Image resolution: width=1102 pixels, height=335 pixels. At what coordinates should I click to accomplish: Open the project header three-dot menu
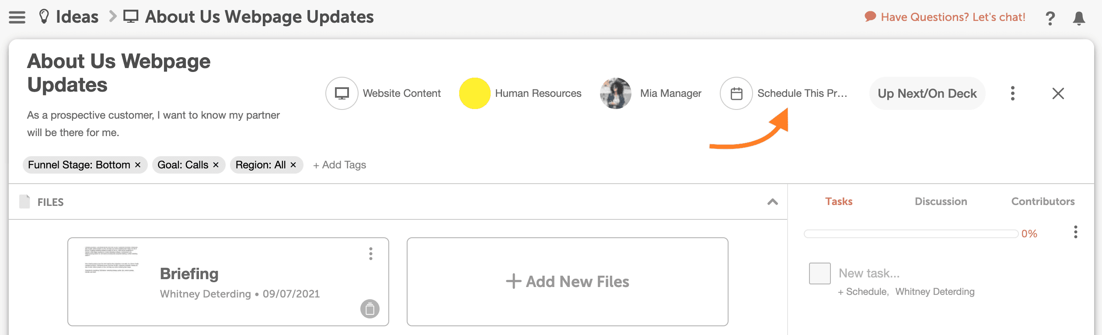(x=1012, y=93)
